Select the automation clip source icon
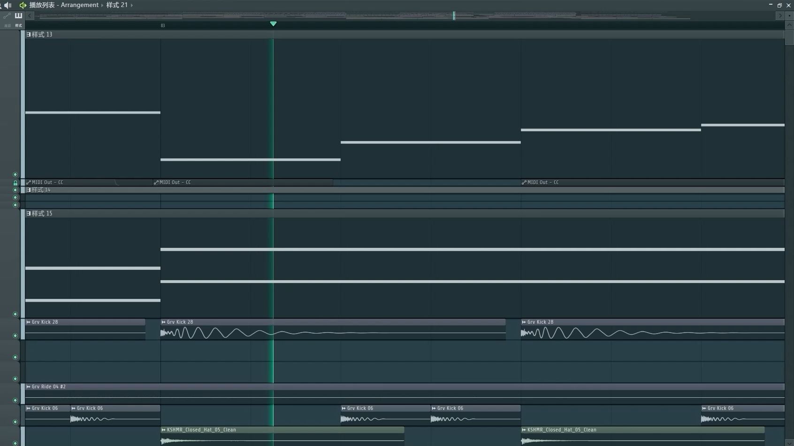This screenshot has width=794, height=446. coord(7,16)
